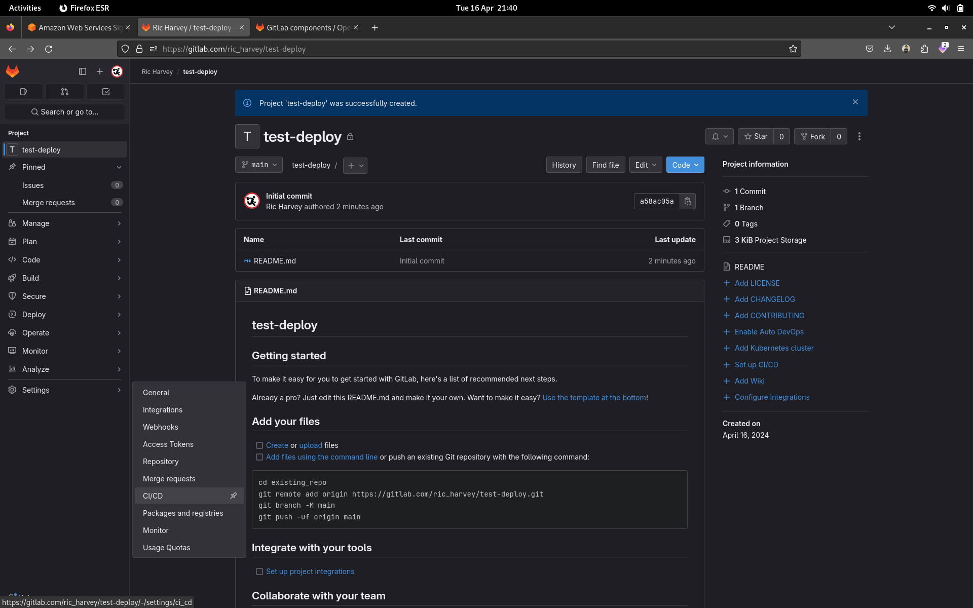Open the user avatar menu in sidebar
Screen dimensions: 973x608
[x=117, y=71]
